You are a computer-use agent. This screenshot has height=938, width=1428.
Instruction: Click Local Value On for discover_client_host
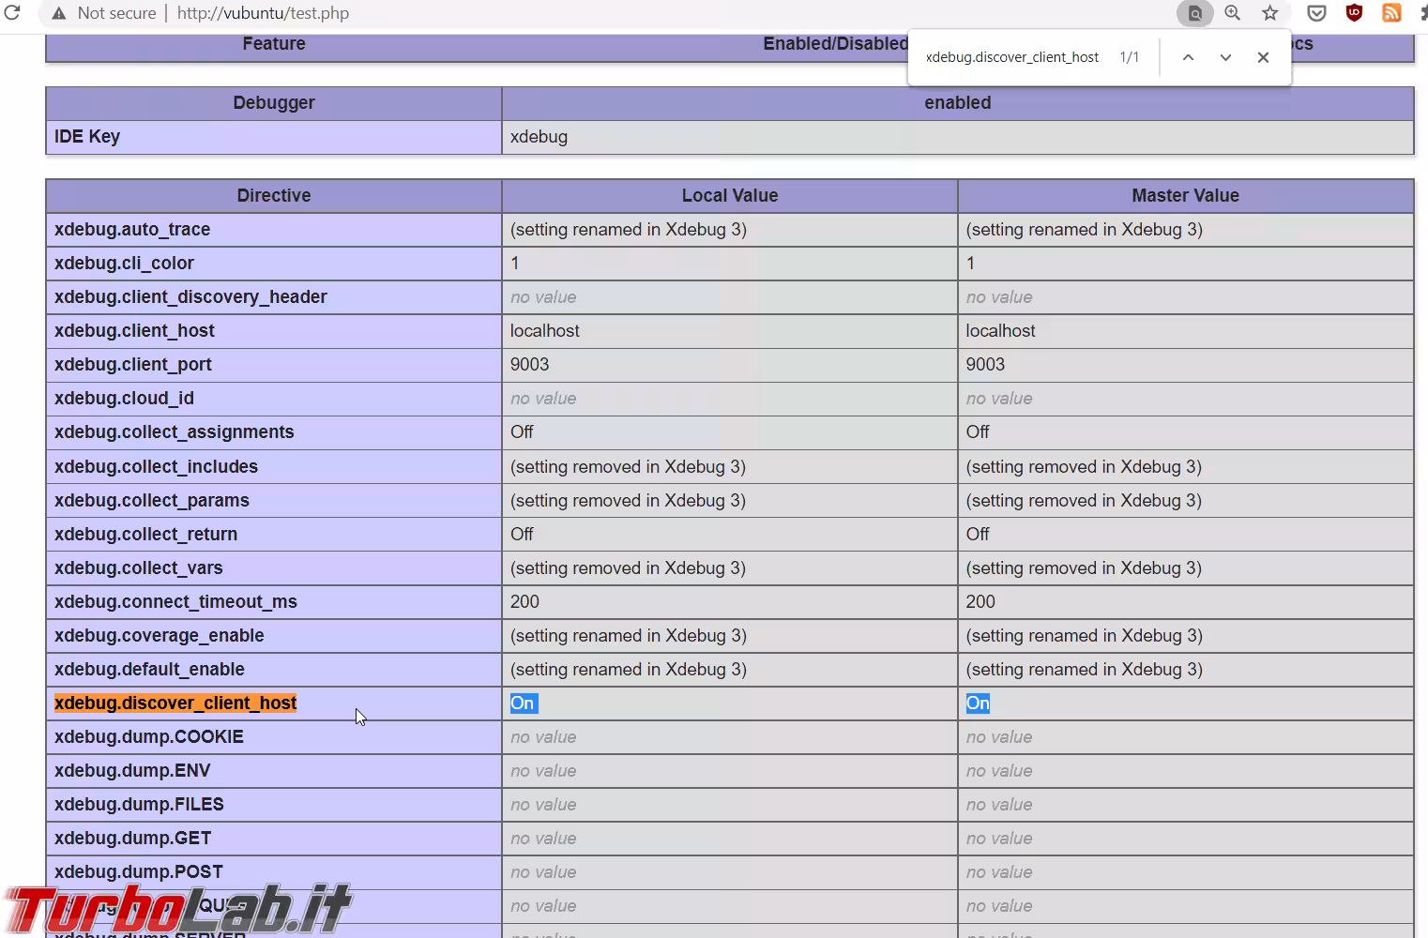tap(523, 703)
